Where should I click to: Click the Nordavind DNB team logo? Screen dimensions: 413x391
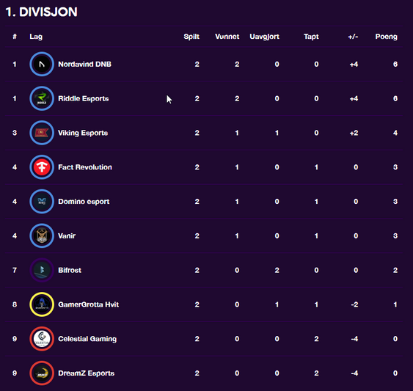pyautogui.click(x=42, y=64)
